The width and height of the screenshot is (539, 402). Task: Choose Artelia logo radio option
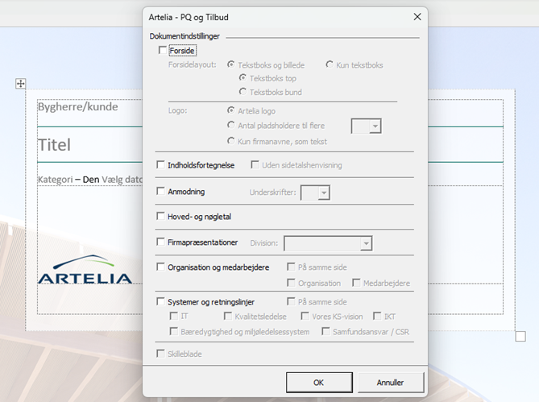(x=231, y=110)
